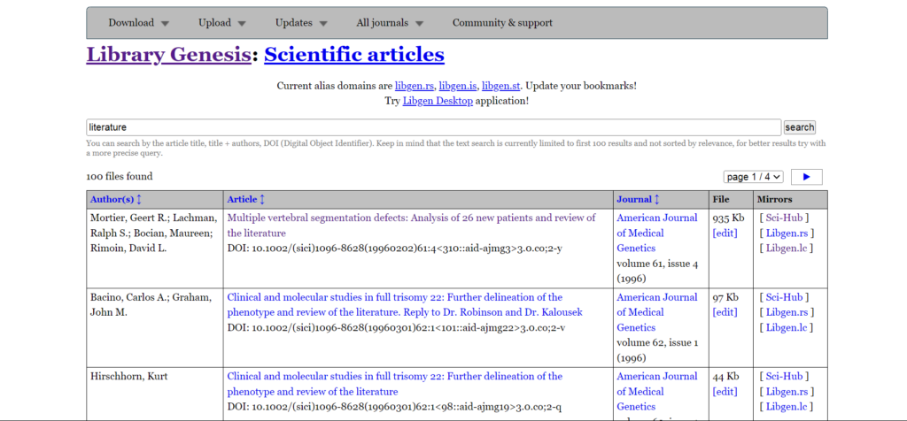Open Libgen.lc mirror for Hirschhorn article
Screen dimensions: 907x421
[x=787, y=407]
